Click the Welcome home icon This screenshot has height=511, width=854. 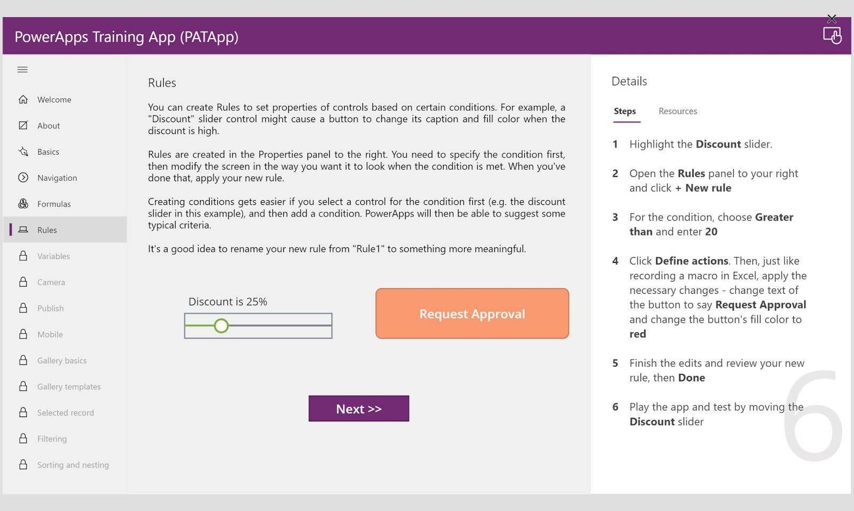click(x=23, y=99)
